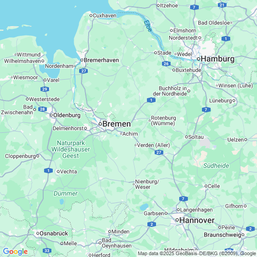This screenshot has height=257, width=257.
Task: Click the Südheide region label
Action: tap(216, 166)
